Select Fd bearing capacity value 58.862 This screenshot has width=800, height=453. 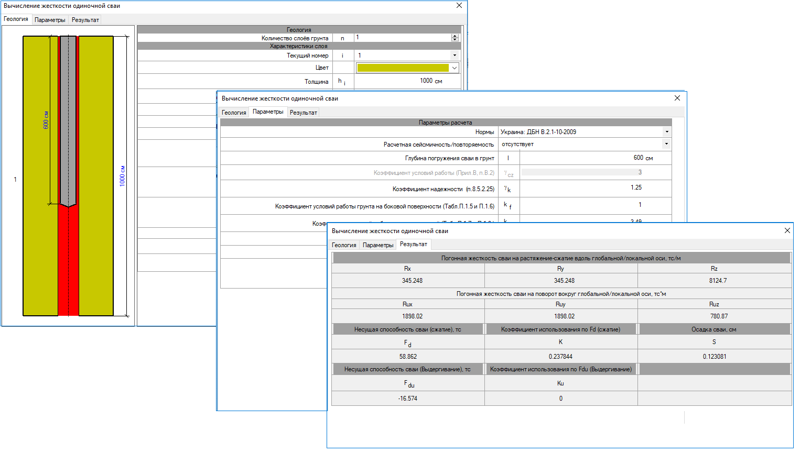coord(408,357)
